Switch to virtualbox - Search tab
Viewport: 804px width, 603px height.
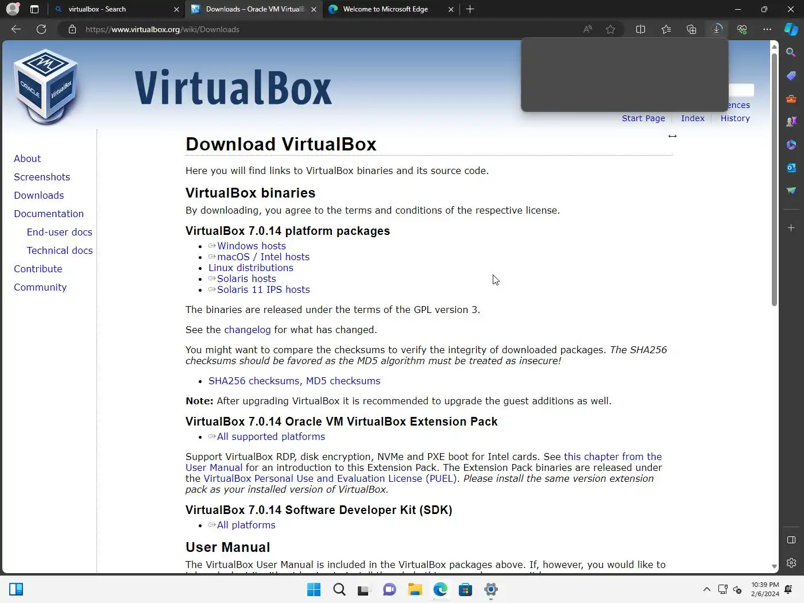point(115,9)
